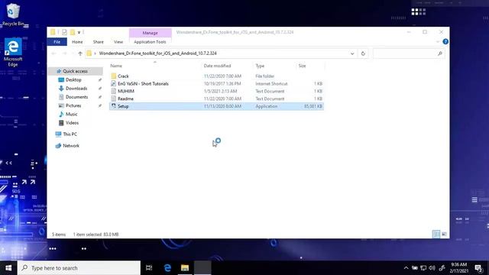The width and height of the screenshot is (489, 275).
Task: Select Network in navigation pane
Action: pyautogui.click(x=71, y=146)
